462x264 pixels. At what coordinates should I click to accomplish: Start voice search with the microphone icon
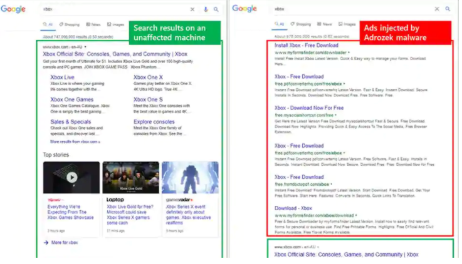click(206, 9)
